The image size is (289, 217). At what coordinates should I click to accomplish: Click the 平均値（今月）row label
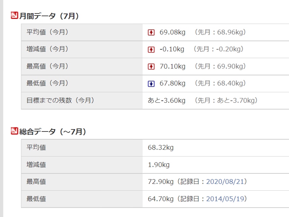click(x=48, y=32)
